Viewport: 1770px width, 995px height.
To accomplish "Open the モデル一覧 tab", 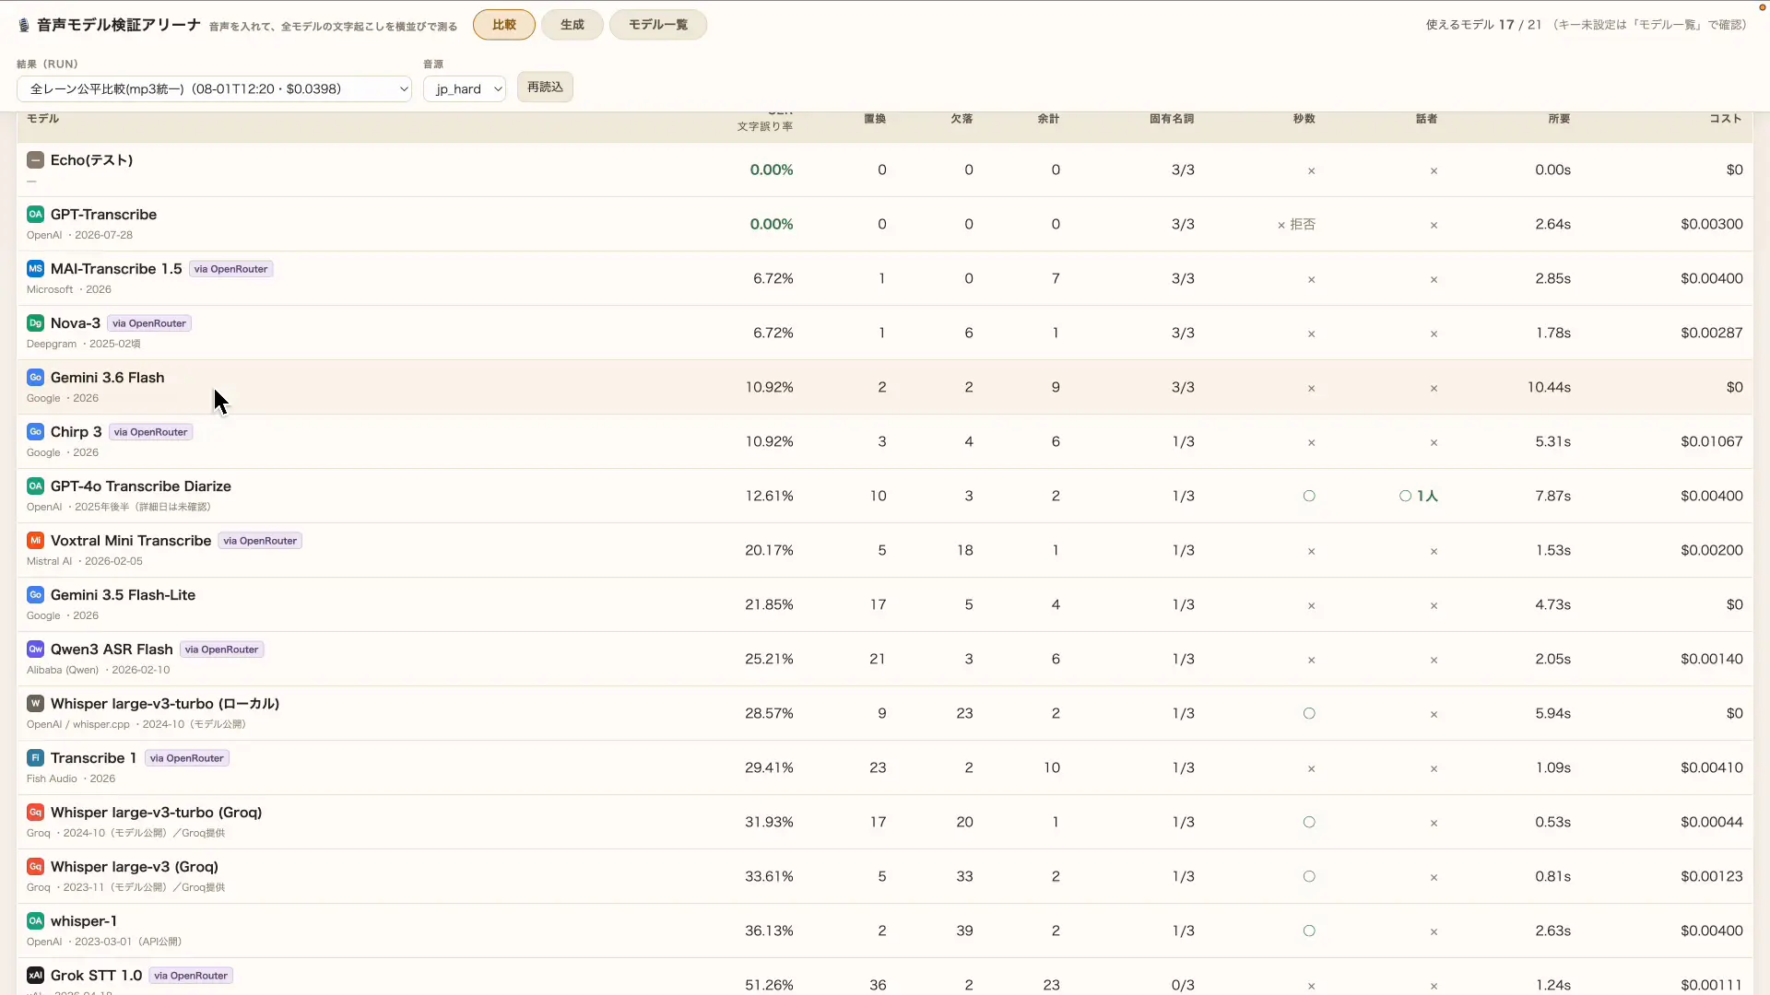I will click(658, 25).
